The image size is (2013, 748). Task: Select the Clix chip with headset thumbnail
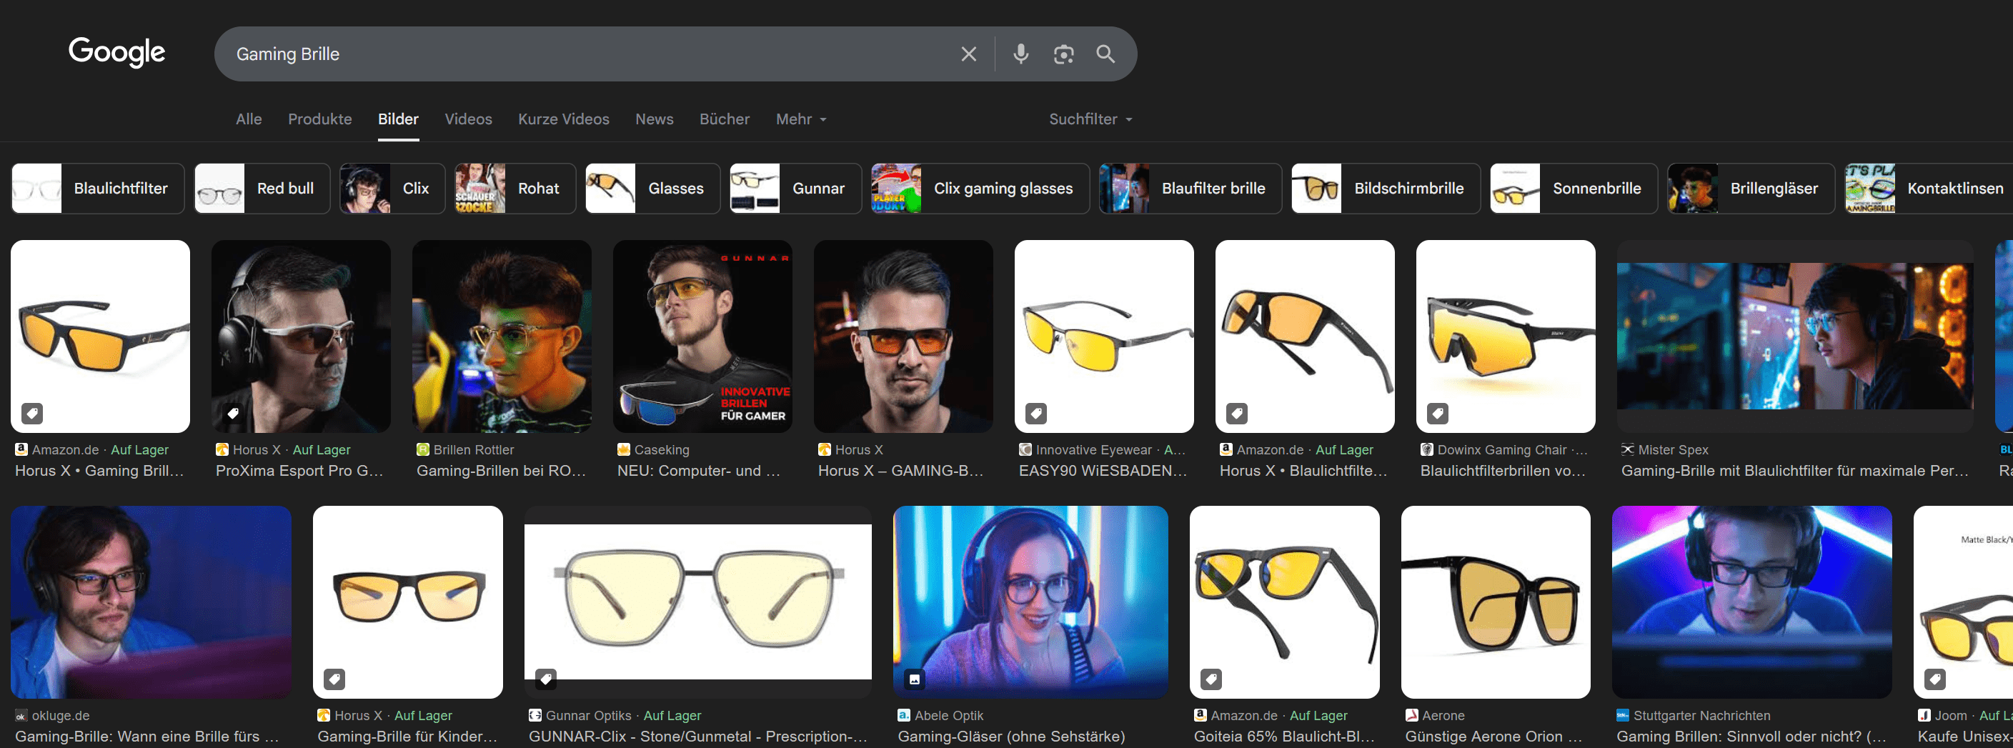[392, 189]
